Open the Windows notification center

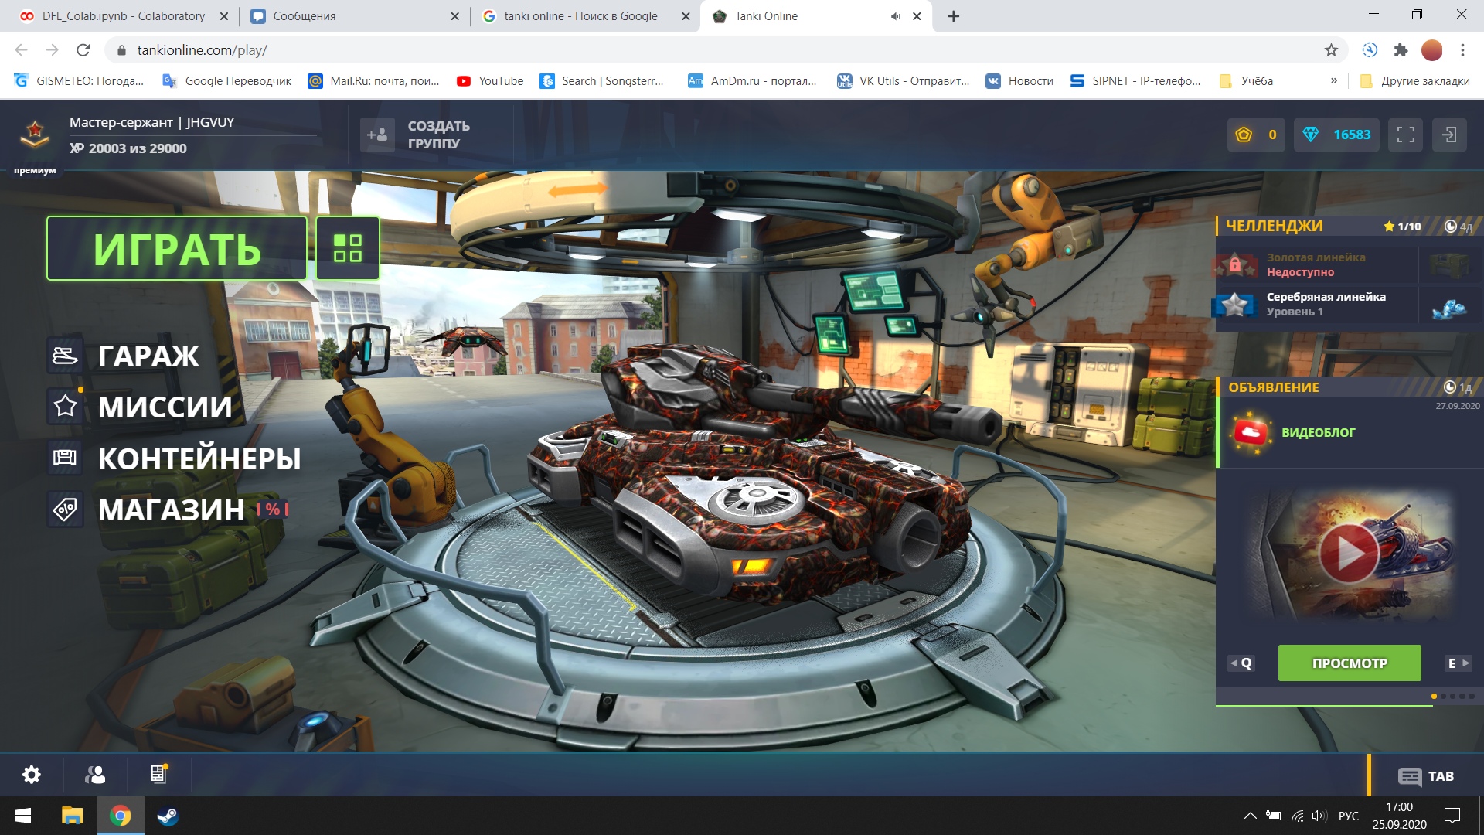[x=1452, y=816]
